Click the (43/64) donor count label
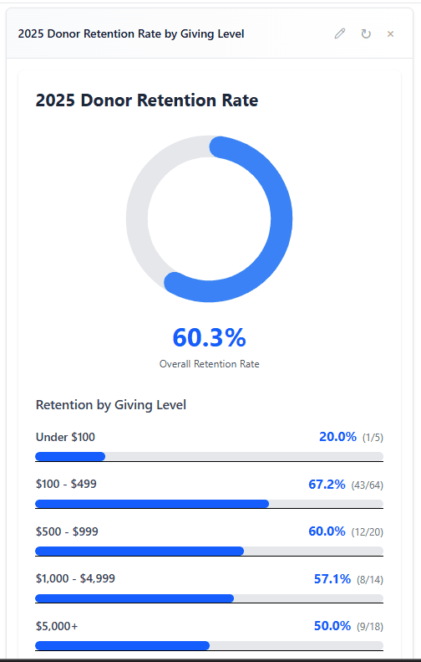Screen dimensions: 421x662 [x=368, y=485]
